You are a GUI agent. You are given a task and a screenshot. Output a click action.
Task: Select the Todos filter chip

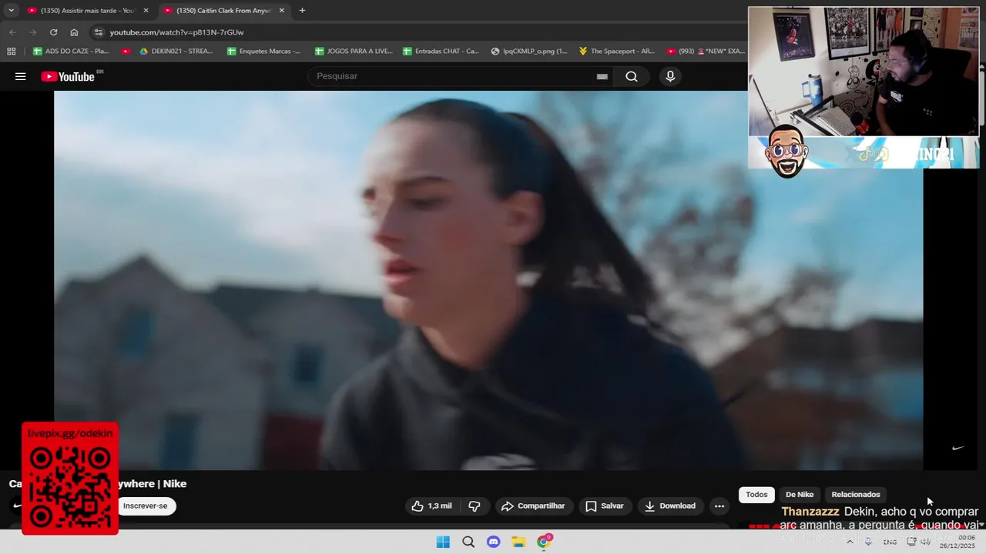click(x=756, y=495)
